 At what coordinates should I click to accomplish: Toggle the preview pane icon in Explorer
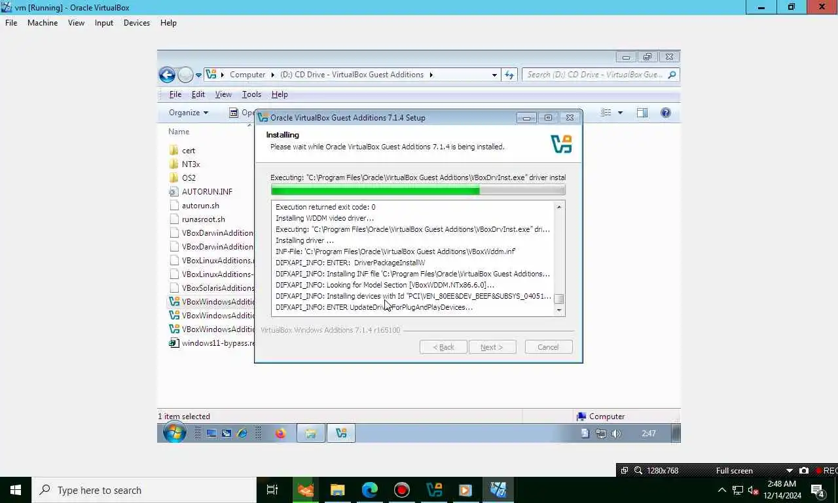pyautogui.click(x=642, y=113)
